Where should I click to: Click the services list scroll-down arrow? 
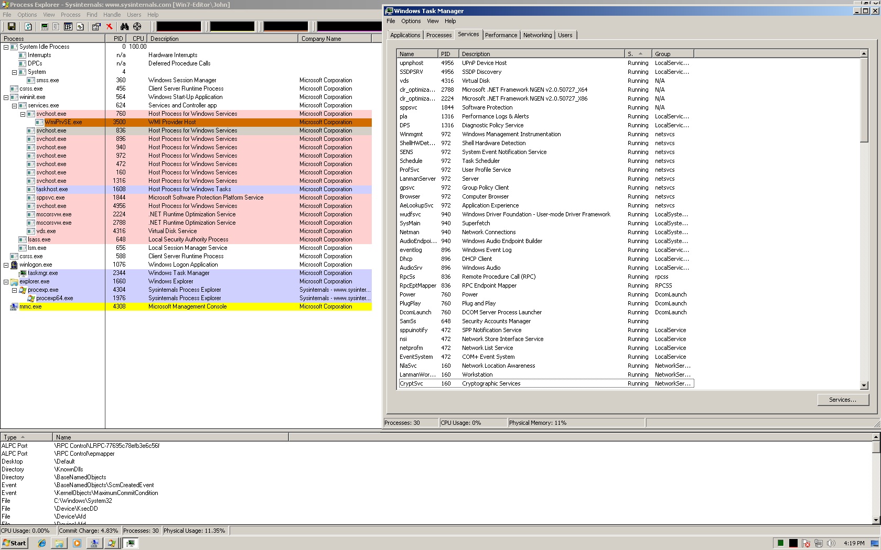pyautogui.click(x=864, y=386)
